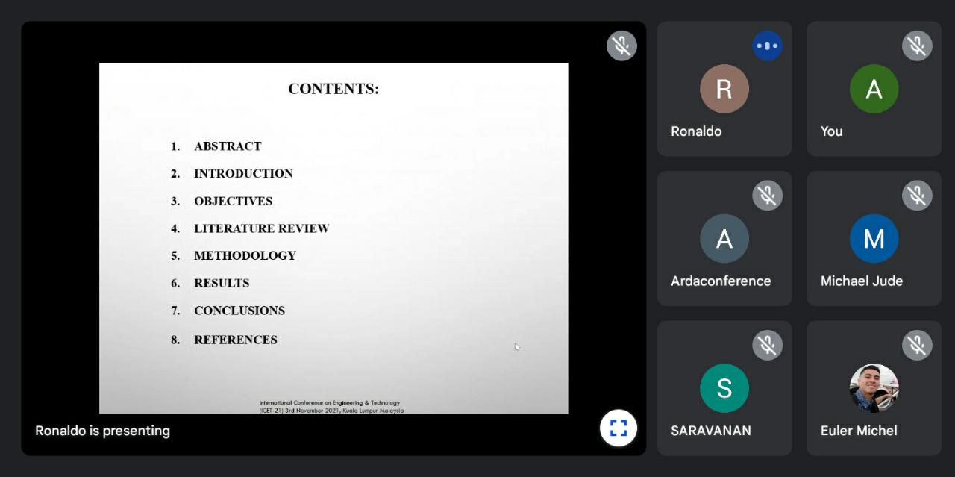The width and height of the screenshot is (955, 477).
Task: Click 'LITERATURE REVIEW' in the slide list
Action: (261, 228)
